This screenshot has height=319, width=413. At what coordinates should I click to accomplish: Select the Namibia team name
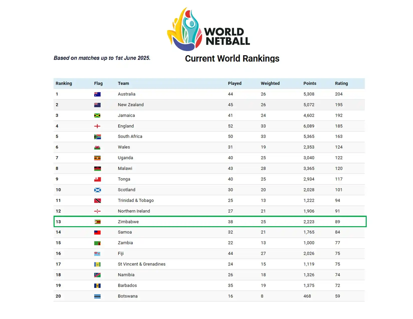click(126, 275)
